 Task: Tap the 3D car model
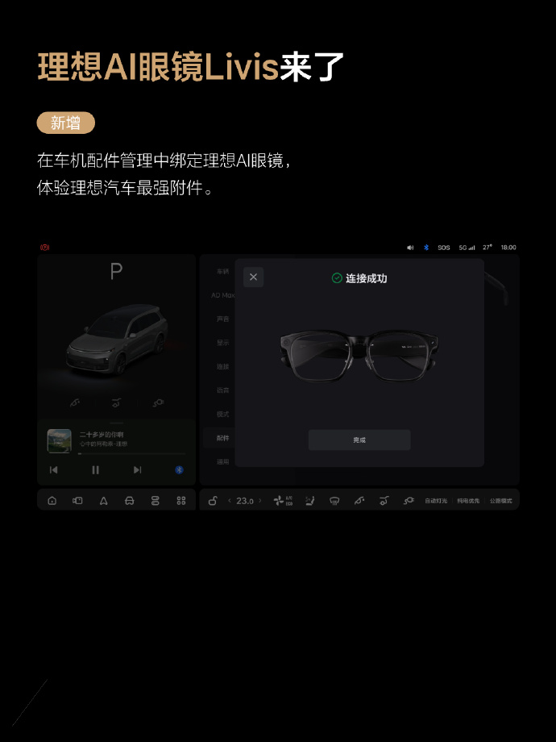tap(118, 340)
